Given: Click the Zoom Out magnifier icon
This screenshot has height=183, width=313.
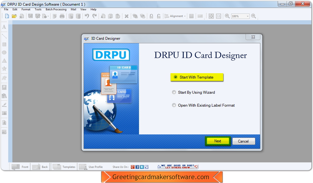Looking at the screenshot, I should [253, 16].
